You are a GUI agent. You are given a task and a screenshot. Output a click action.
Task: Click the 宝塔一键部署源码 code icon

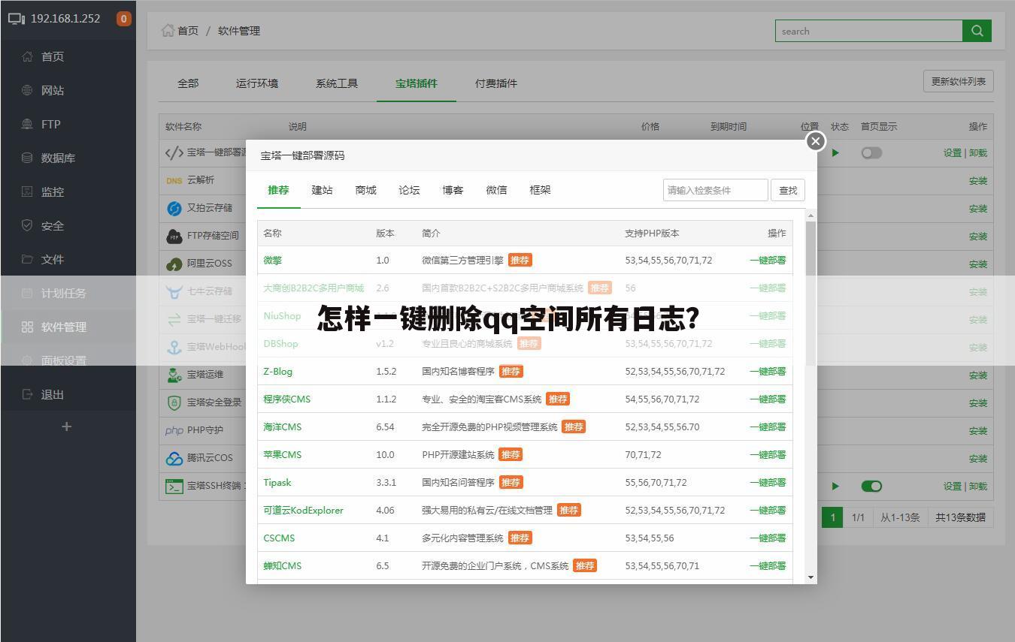click(x=174, y=153)
